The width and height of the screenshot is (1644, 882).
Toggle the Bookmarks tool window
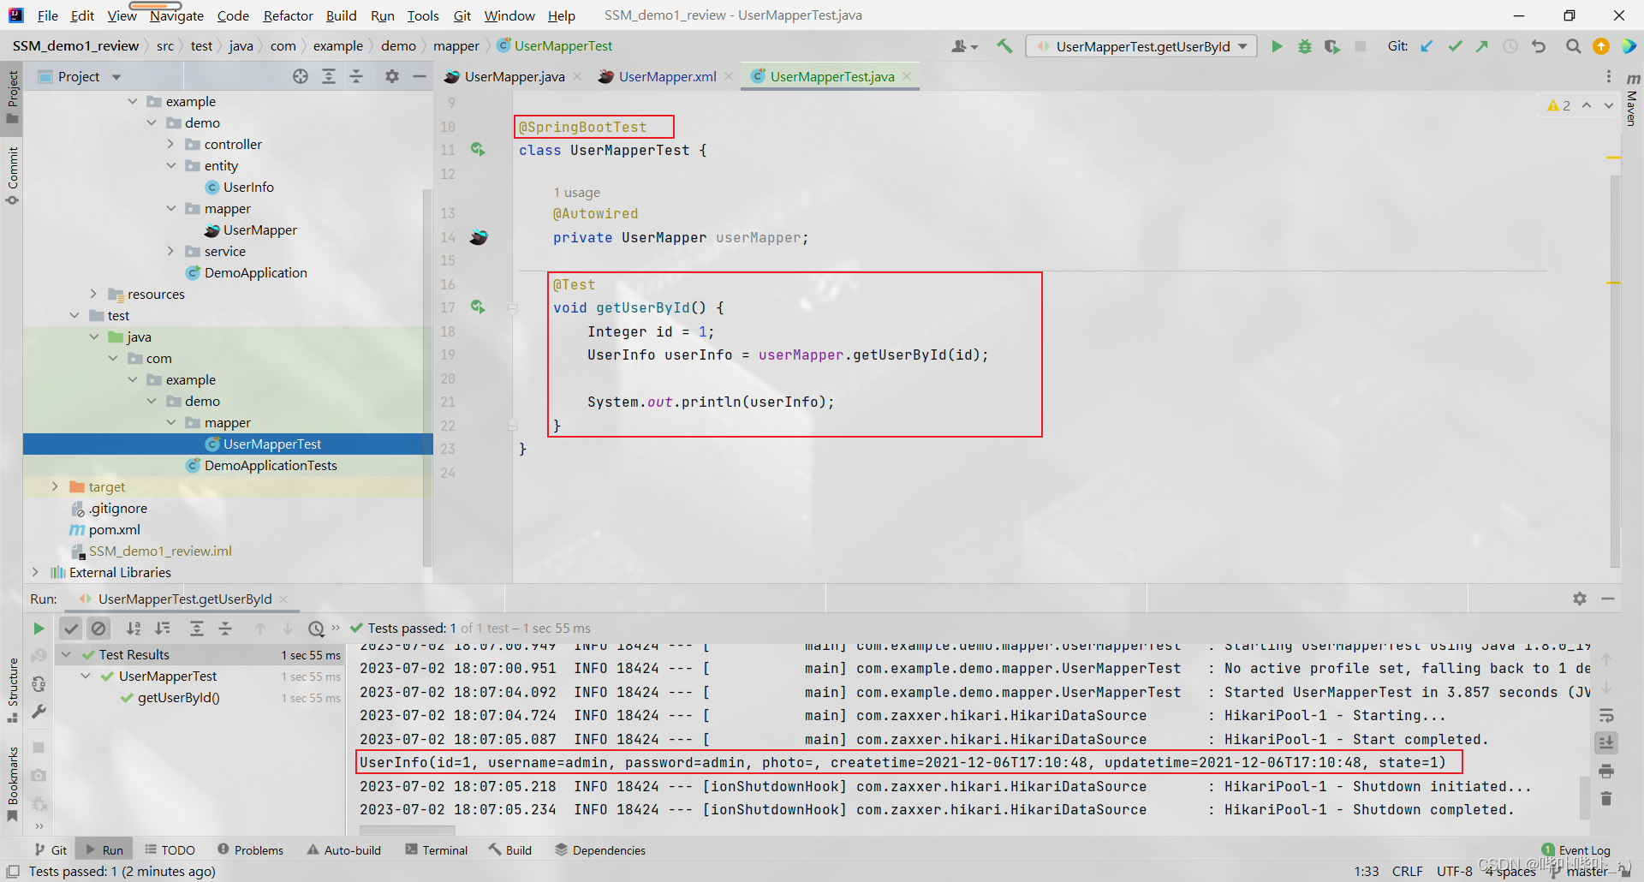click(x=12, y=784)
